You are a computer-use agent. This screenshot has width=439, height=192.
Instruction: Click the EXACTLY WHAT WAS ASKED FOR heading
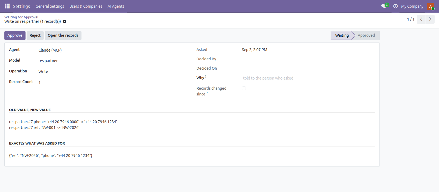pyautogui.click(x=37, y=143)
